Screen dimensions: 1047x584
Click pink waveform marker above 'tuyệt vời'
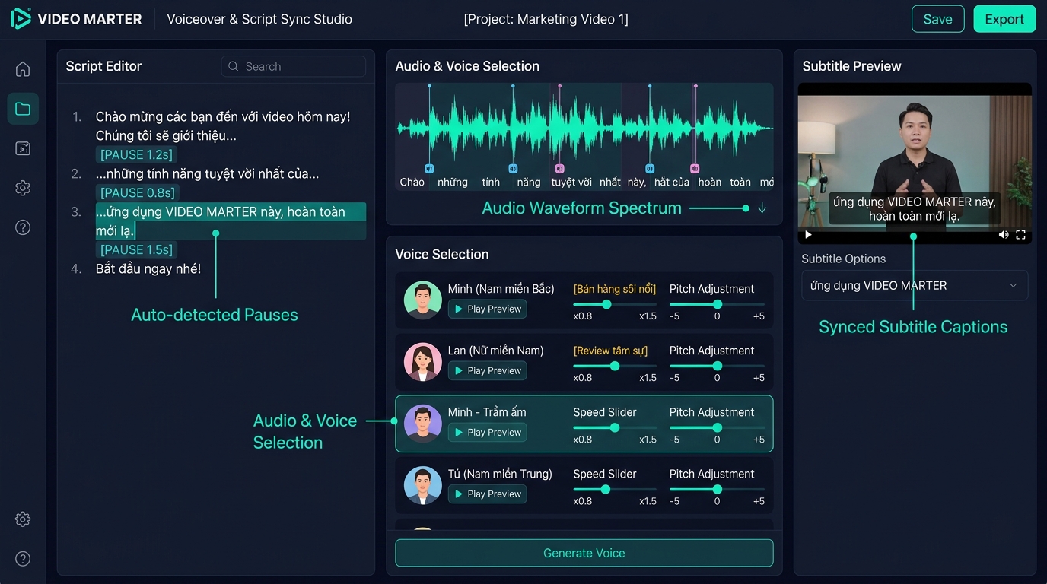[x=560, y=168]
